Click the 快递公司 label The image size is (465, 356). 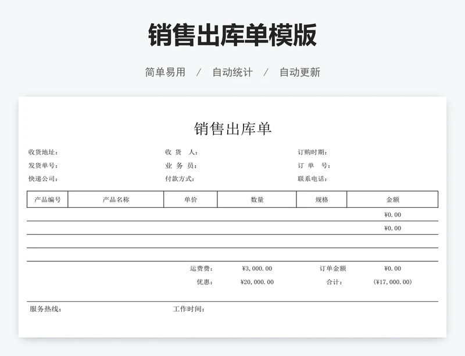point(43,179)
